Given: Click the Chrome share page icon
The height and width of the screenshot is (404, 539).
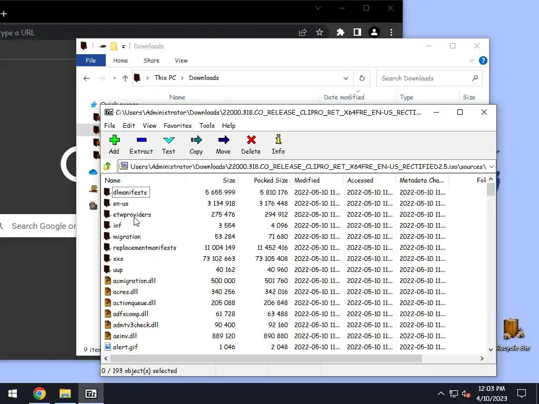Looking at the screenshot, I should coord(303,32).
